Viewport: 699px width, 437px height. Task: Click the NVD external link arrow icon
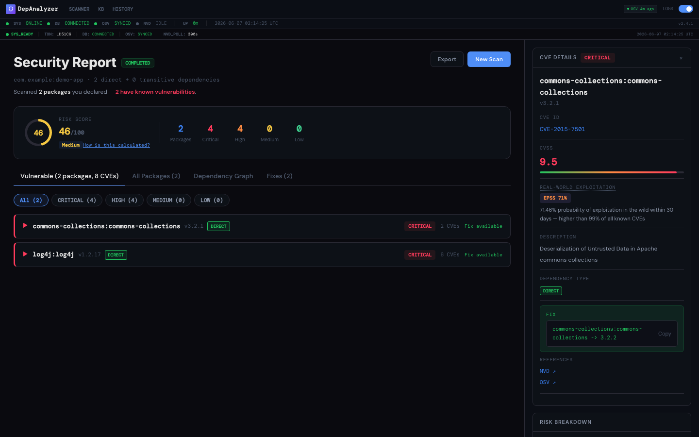(554, 371)
